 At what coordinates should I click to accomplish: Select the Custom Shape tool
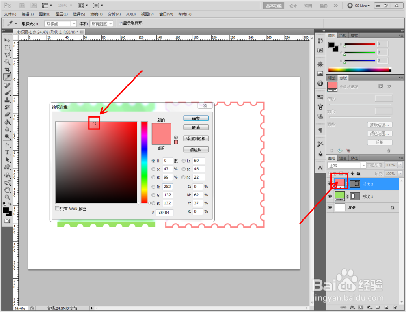pos(7,167)
